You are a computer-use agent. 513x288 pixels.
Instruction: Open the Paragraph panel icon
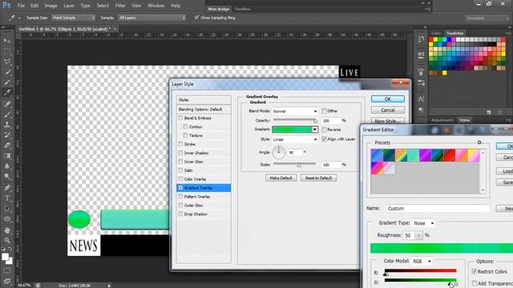pos(421,110)
